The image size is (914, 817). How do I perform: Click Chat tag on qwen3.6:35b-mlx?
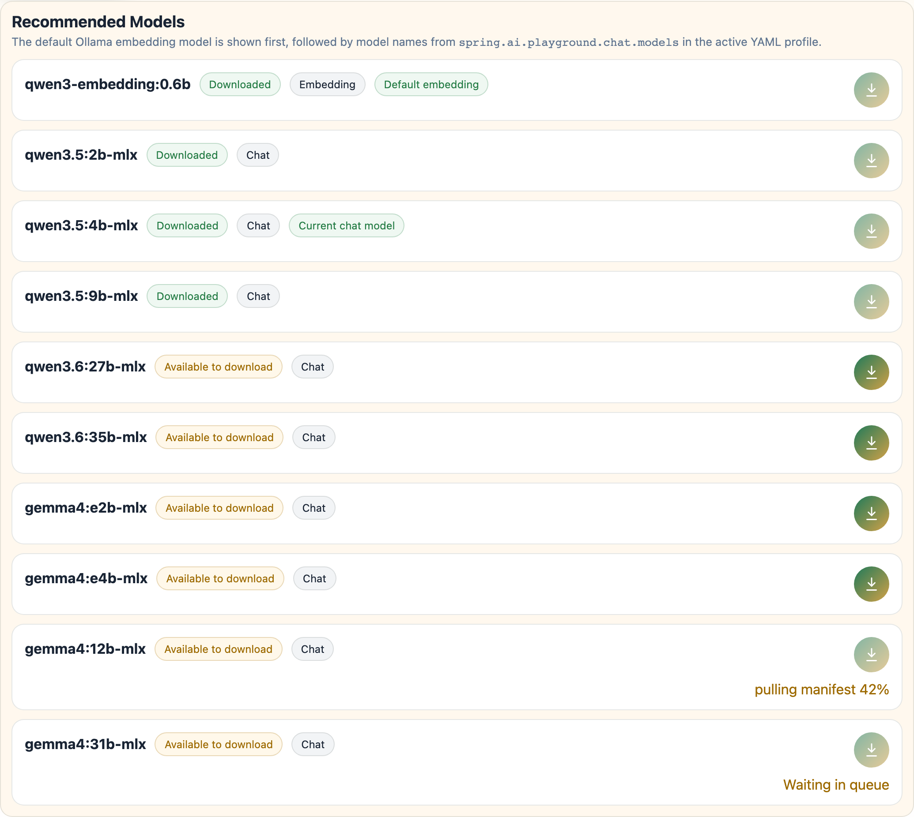[313, 437]
